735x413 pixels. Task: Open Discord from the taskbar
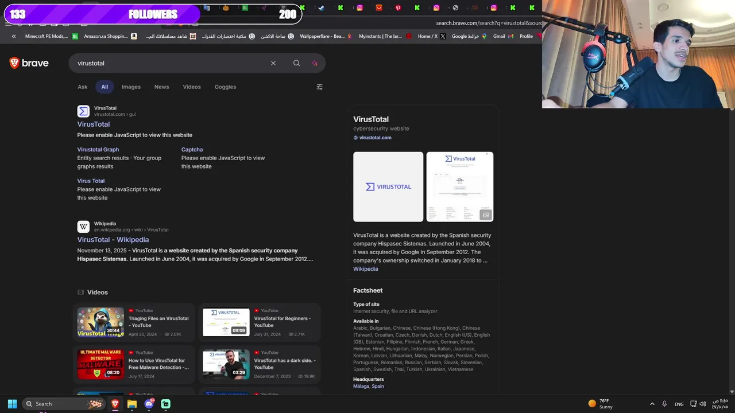(149, 404)
